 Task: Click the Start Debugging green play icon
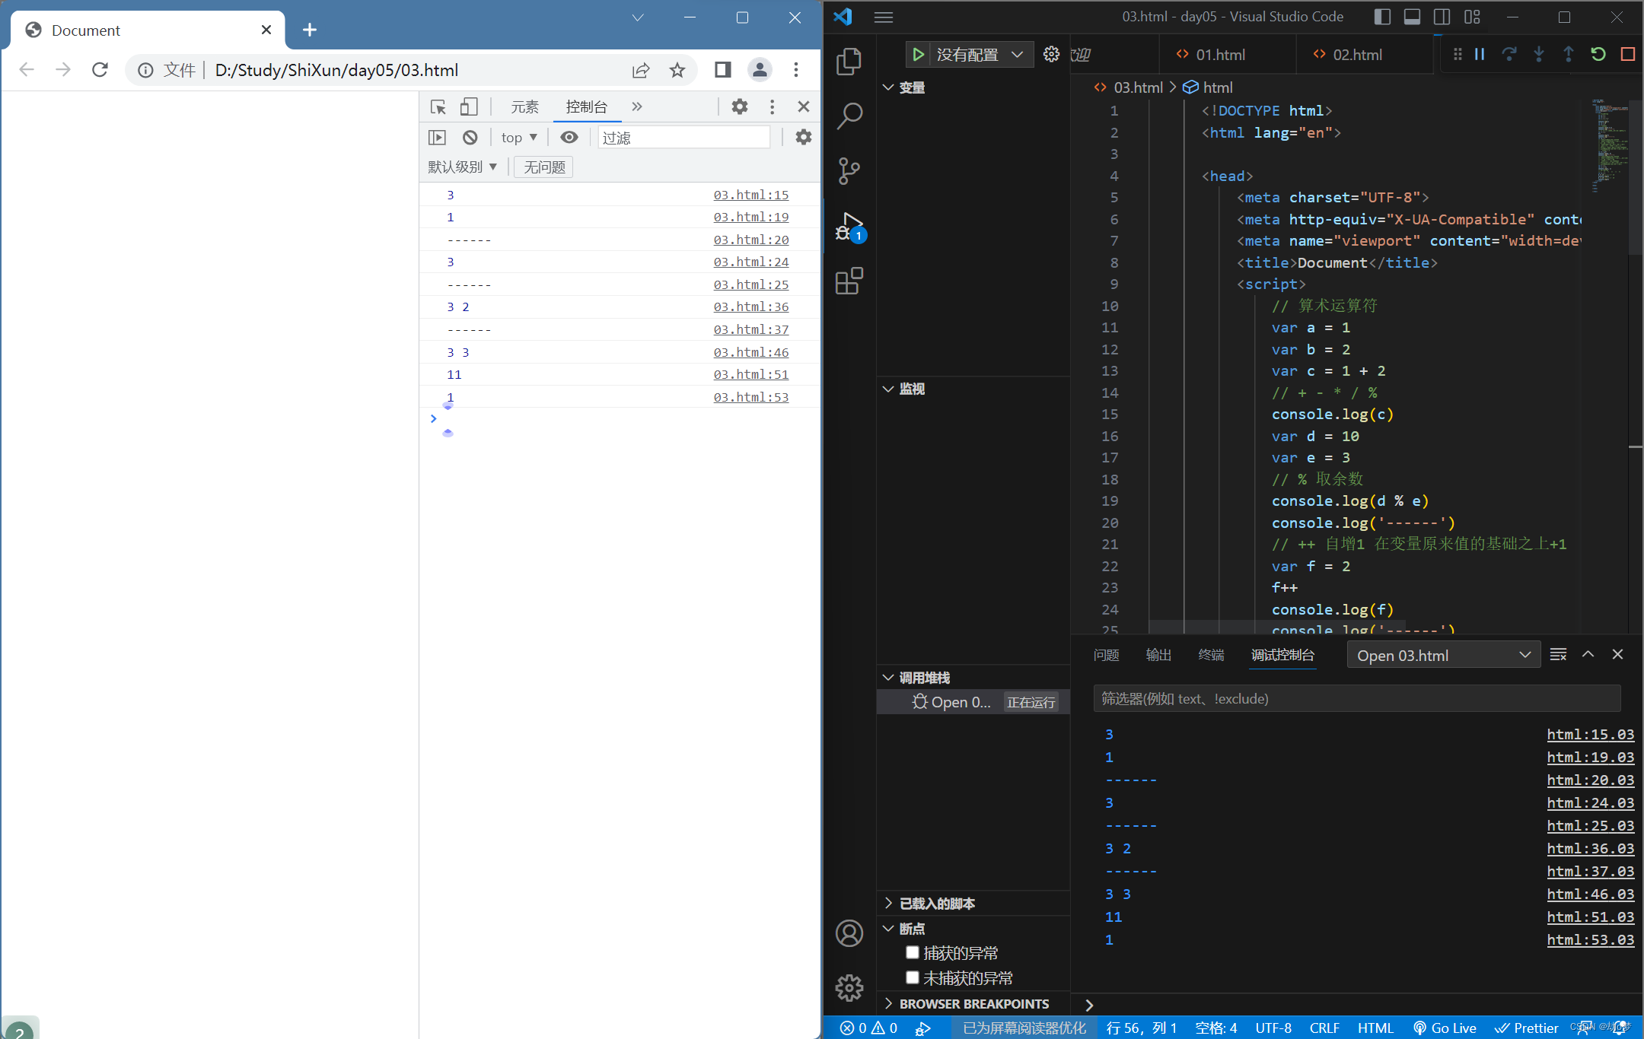918,55
